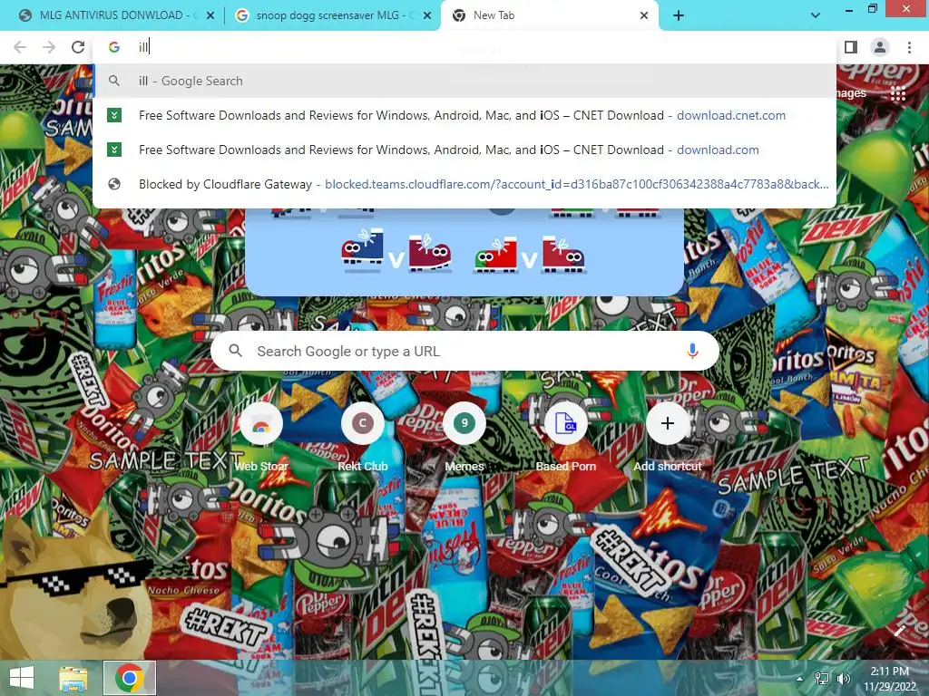Viewport: 929px width, 696px height.
Task: Close the New Tab tab
Action: [x=644, y=16]
